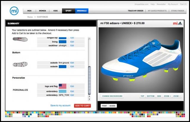The height and width of the screenshot is (122, 190).
Task: Open the Newsletter link
Action: [161, 4]
